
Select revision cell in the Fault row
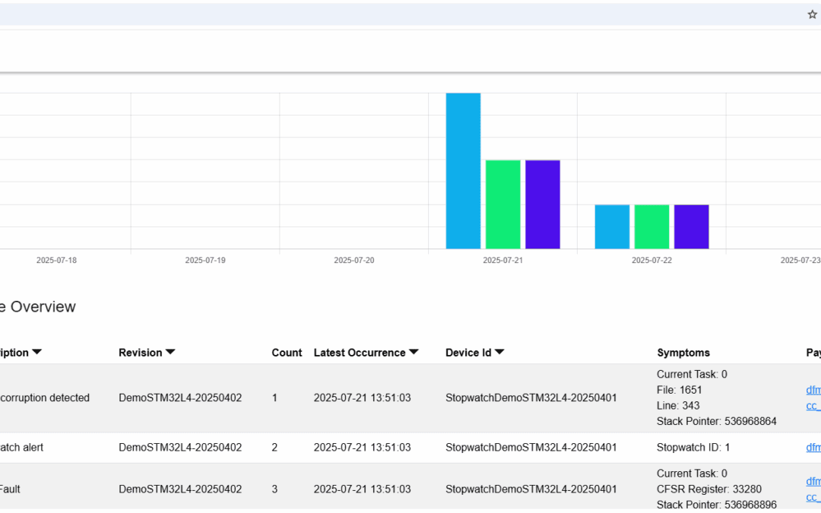pyautogui.click(x=180, y=489)
